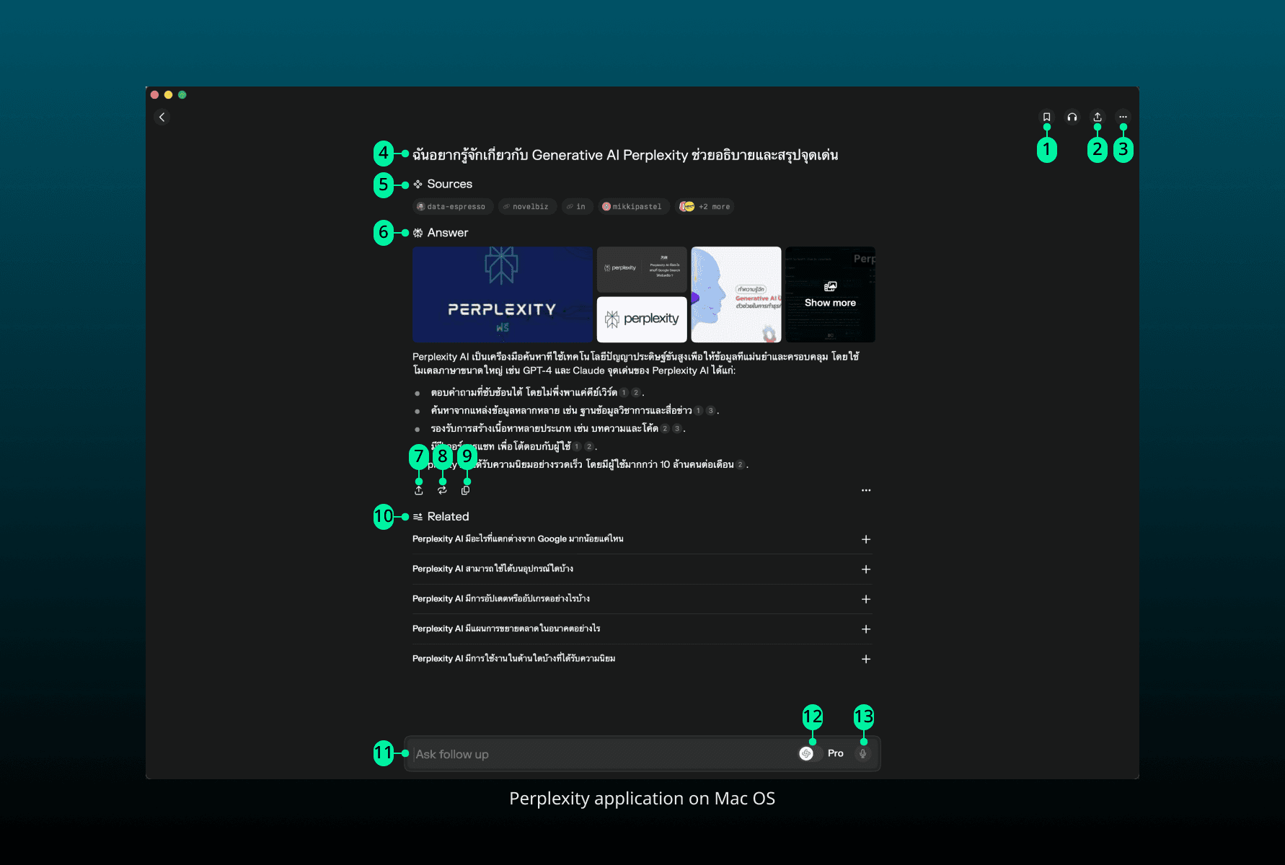Open the large blue PERPLEXITY image thumbnail
1285x865 pixels.
coord(503,295)
